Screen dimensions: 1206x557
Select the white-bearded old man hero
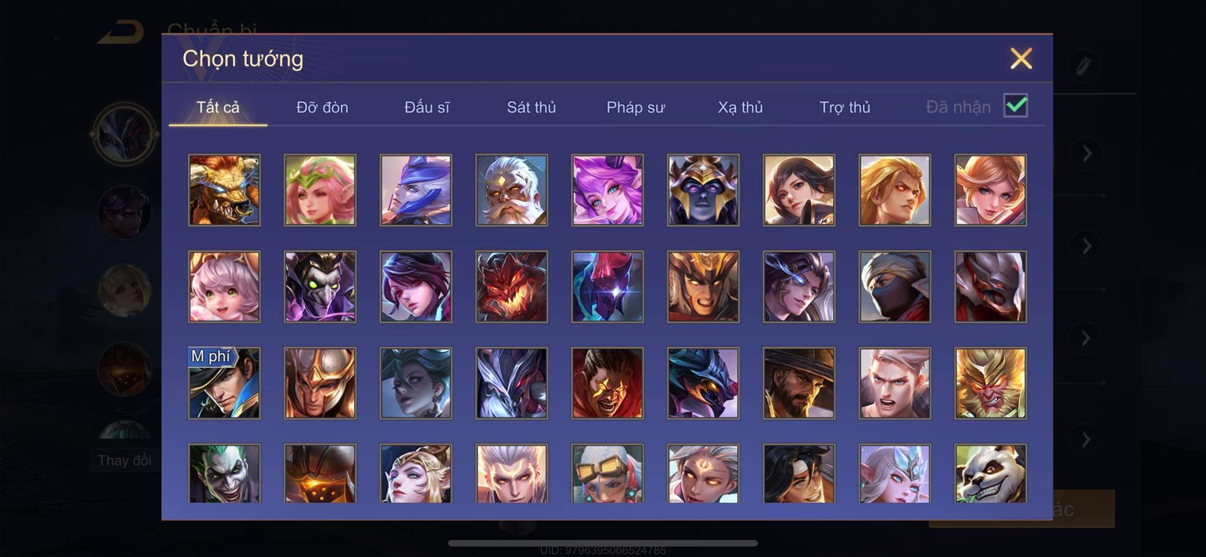tap(512, 190)
